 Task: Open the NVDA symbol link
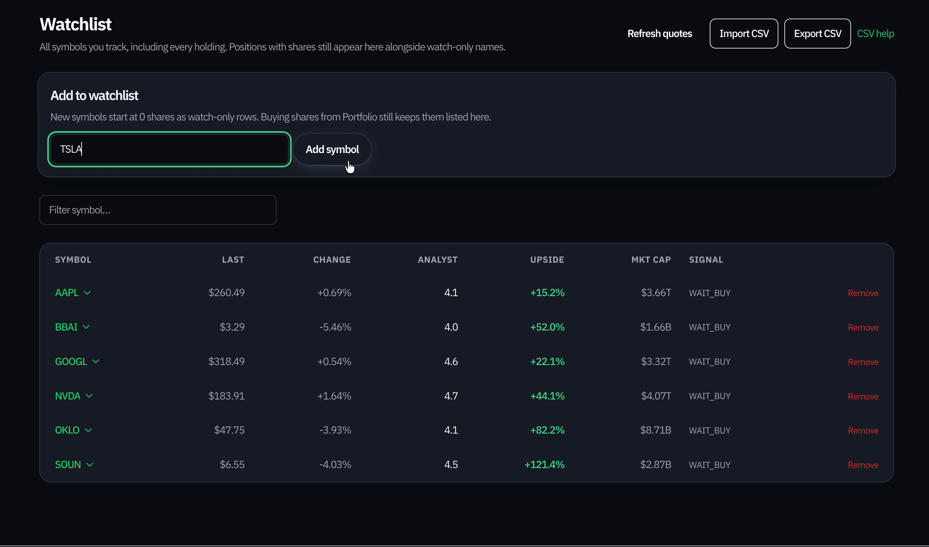68,396
